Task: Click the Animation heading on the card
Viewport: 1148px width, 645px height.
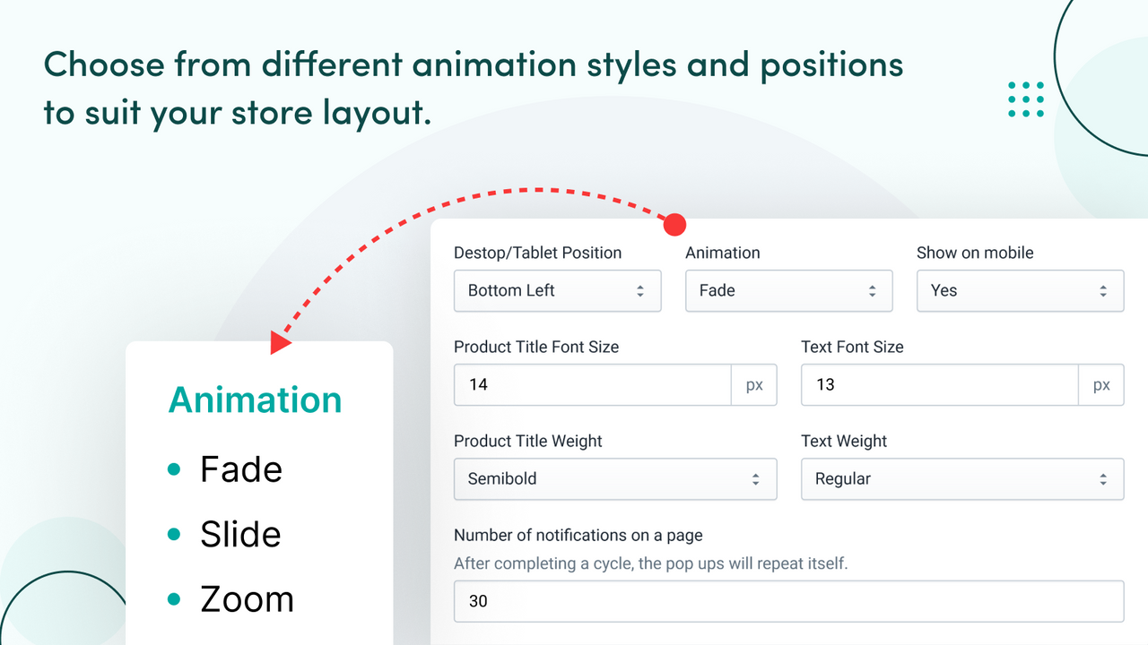Action: (x=255, y=400)
